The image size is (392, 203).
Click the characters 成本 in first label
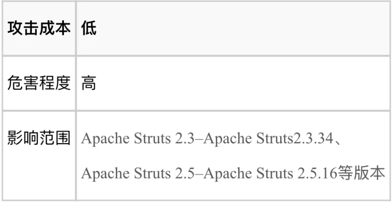[x=54, y=28]
